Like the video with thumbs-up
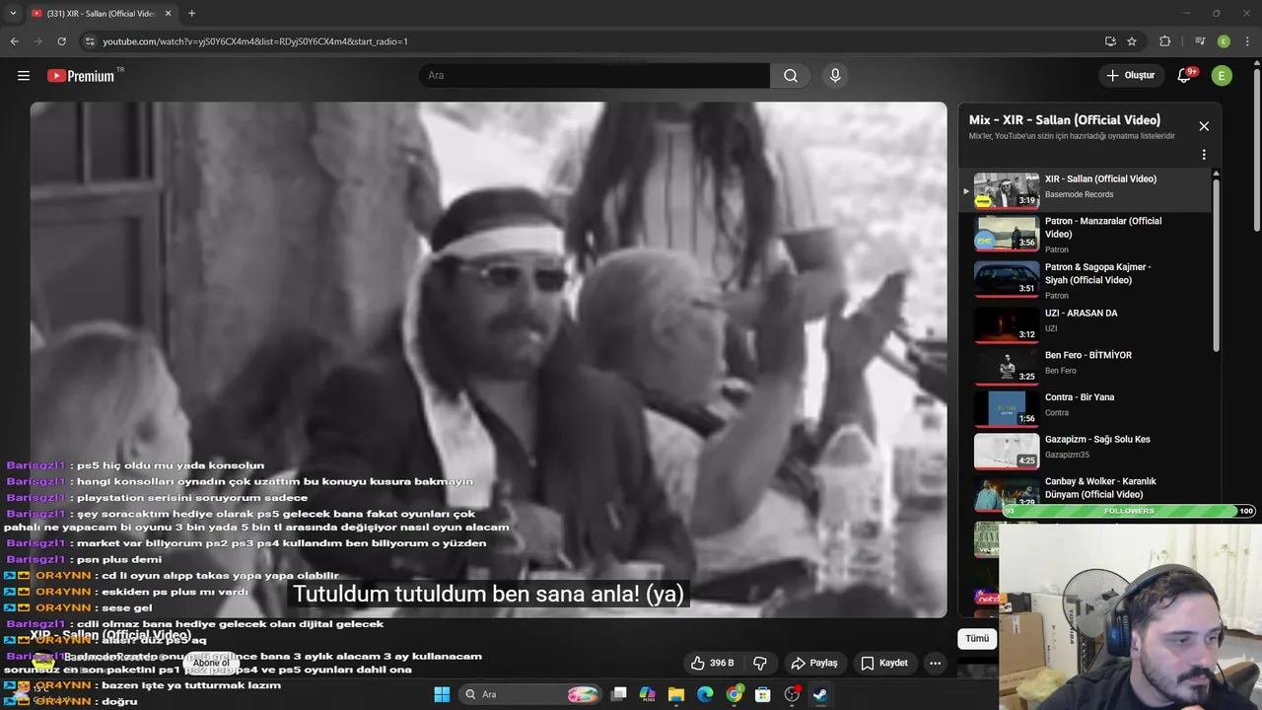This screenshot has width=1262, height=710. [713, 664]
